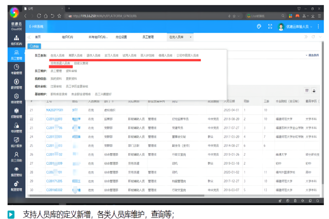Open 配置管理 gear icon in sidebar
Image resolution: width=329 pixels, height=219 pixels.
pyautogui.click(x=16, y=186)
